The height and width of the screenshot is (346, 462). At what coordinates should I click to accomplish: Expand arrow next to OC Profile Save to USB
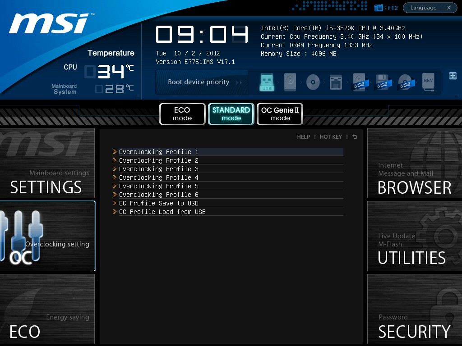pyautogui.click(x=115, y=203)
